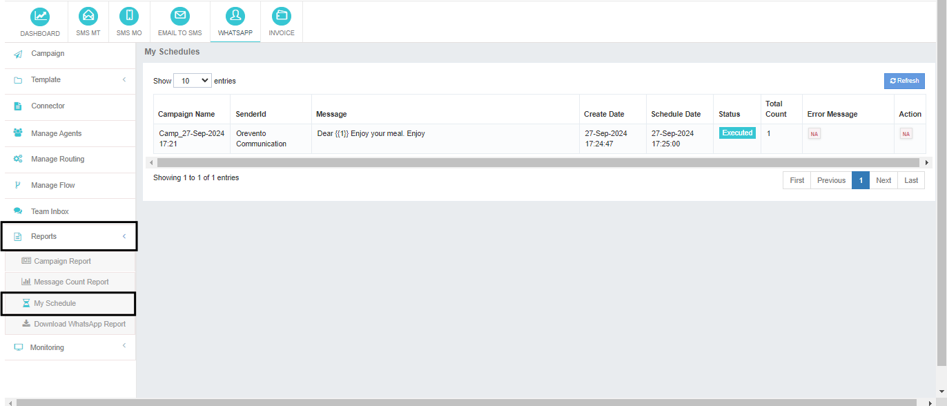
Task: Go to Next page in pagination
Action: point(883,180)
